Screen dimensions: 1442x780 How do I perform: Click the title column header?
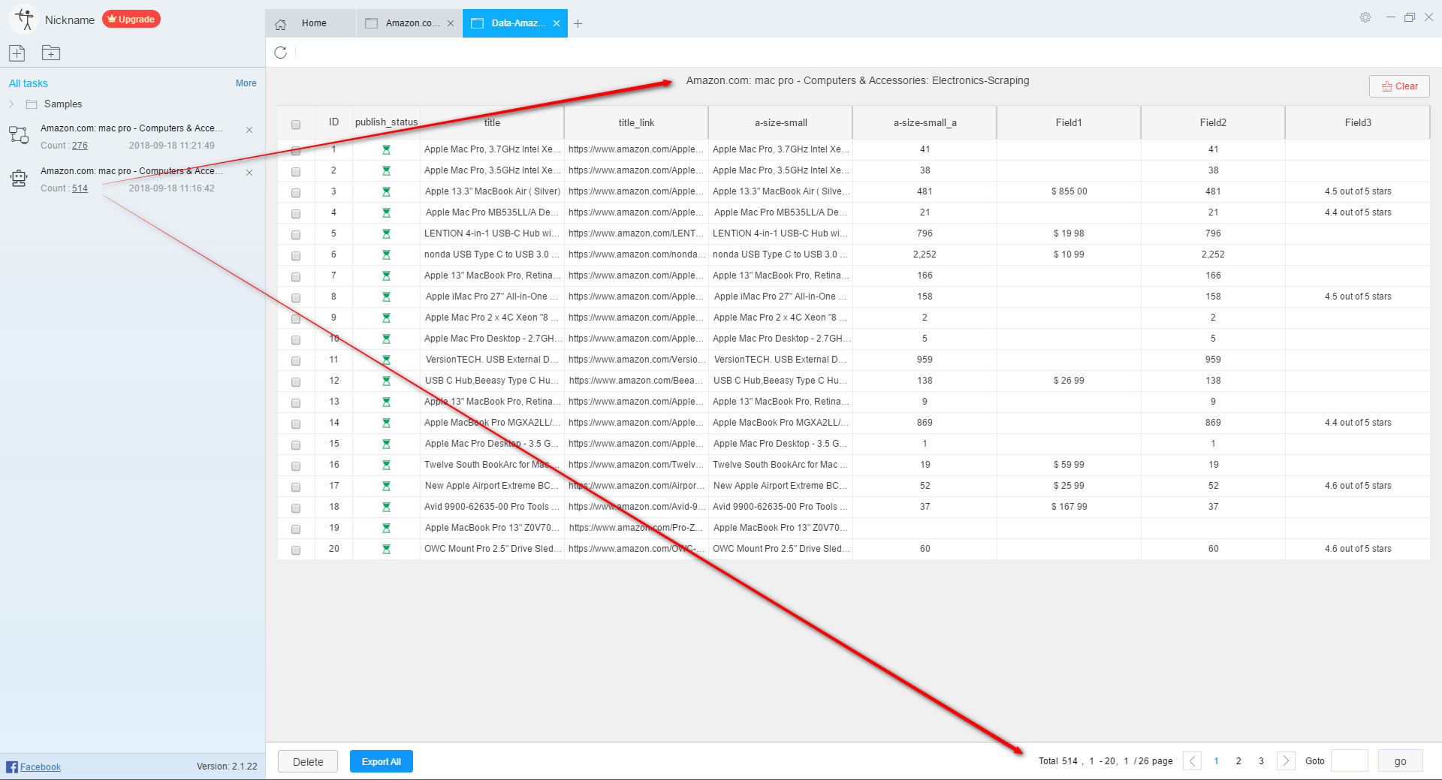click(492, 122)
